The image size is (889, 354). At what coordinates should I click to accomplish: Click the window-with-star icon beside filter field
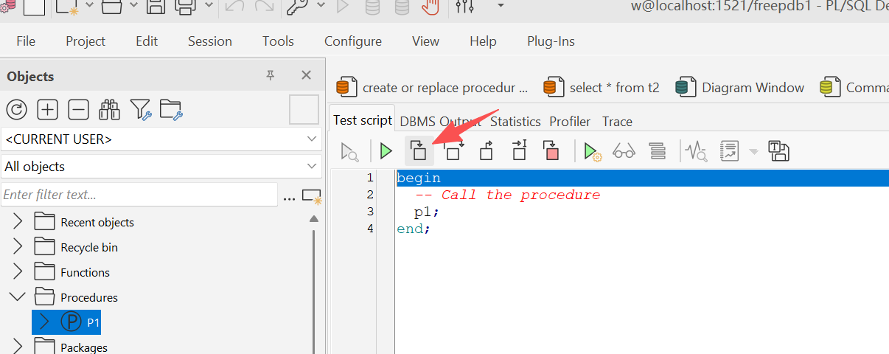click(312, 196)
